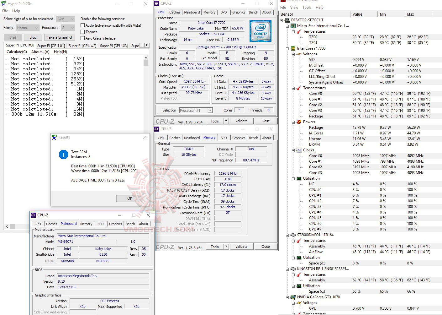Click the Super PI tab strip right scroll arrow
Image resolution: width=442 pixels, height=315 pixels.
point(147,45)
